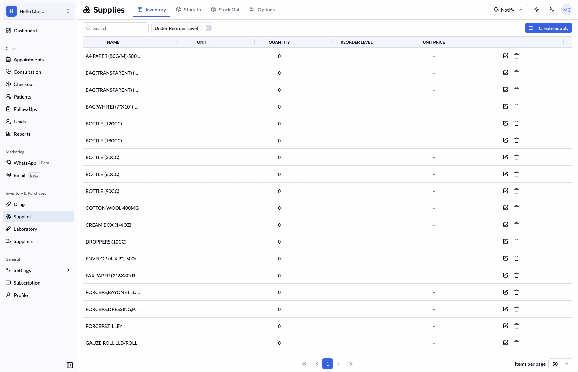Focus the Search input field
The image size is (578, 372).
click(116, 28)
